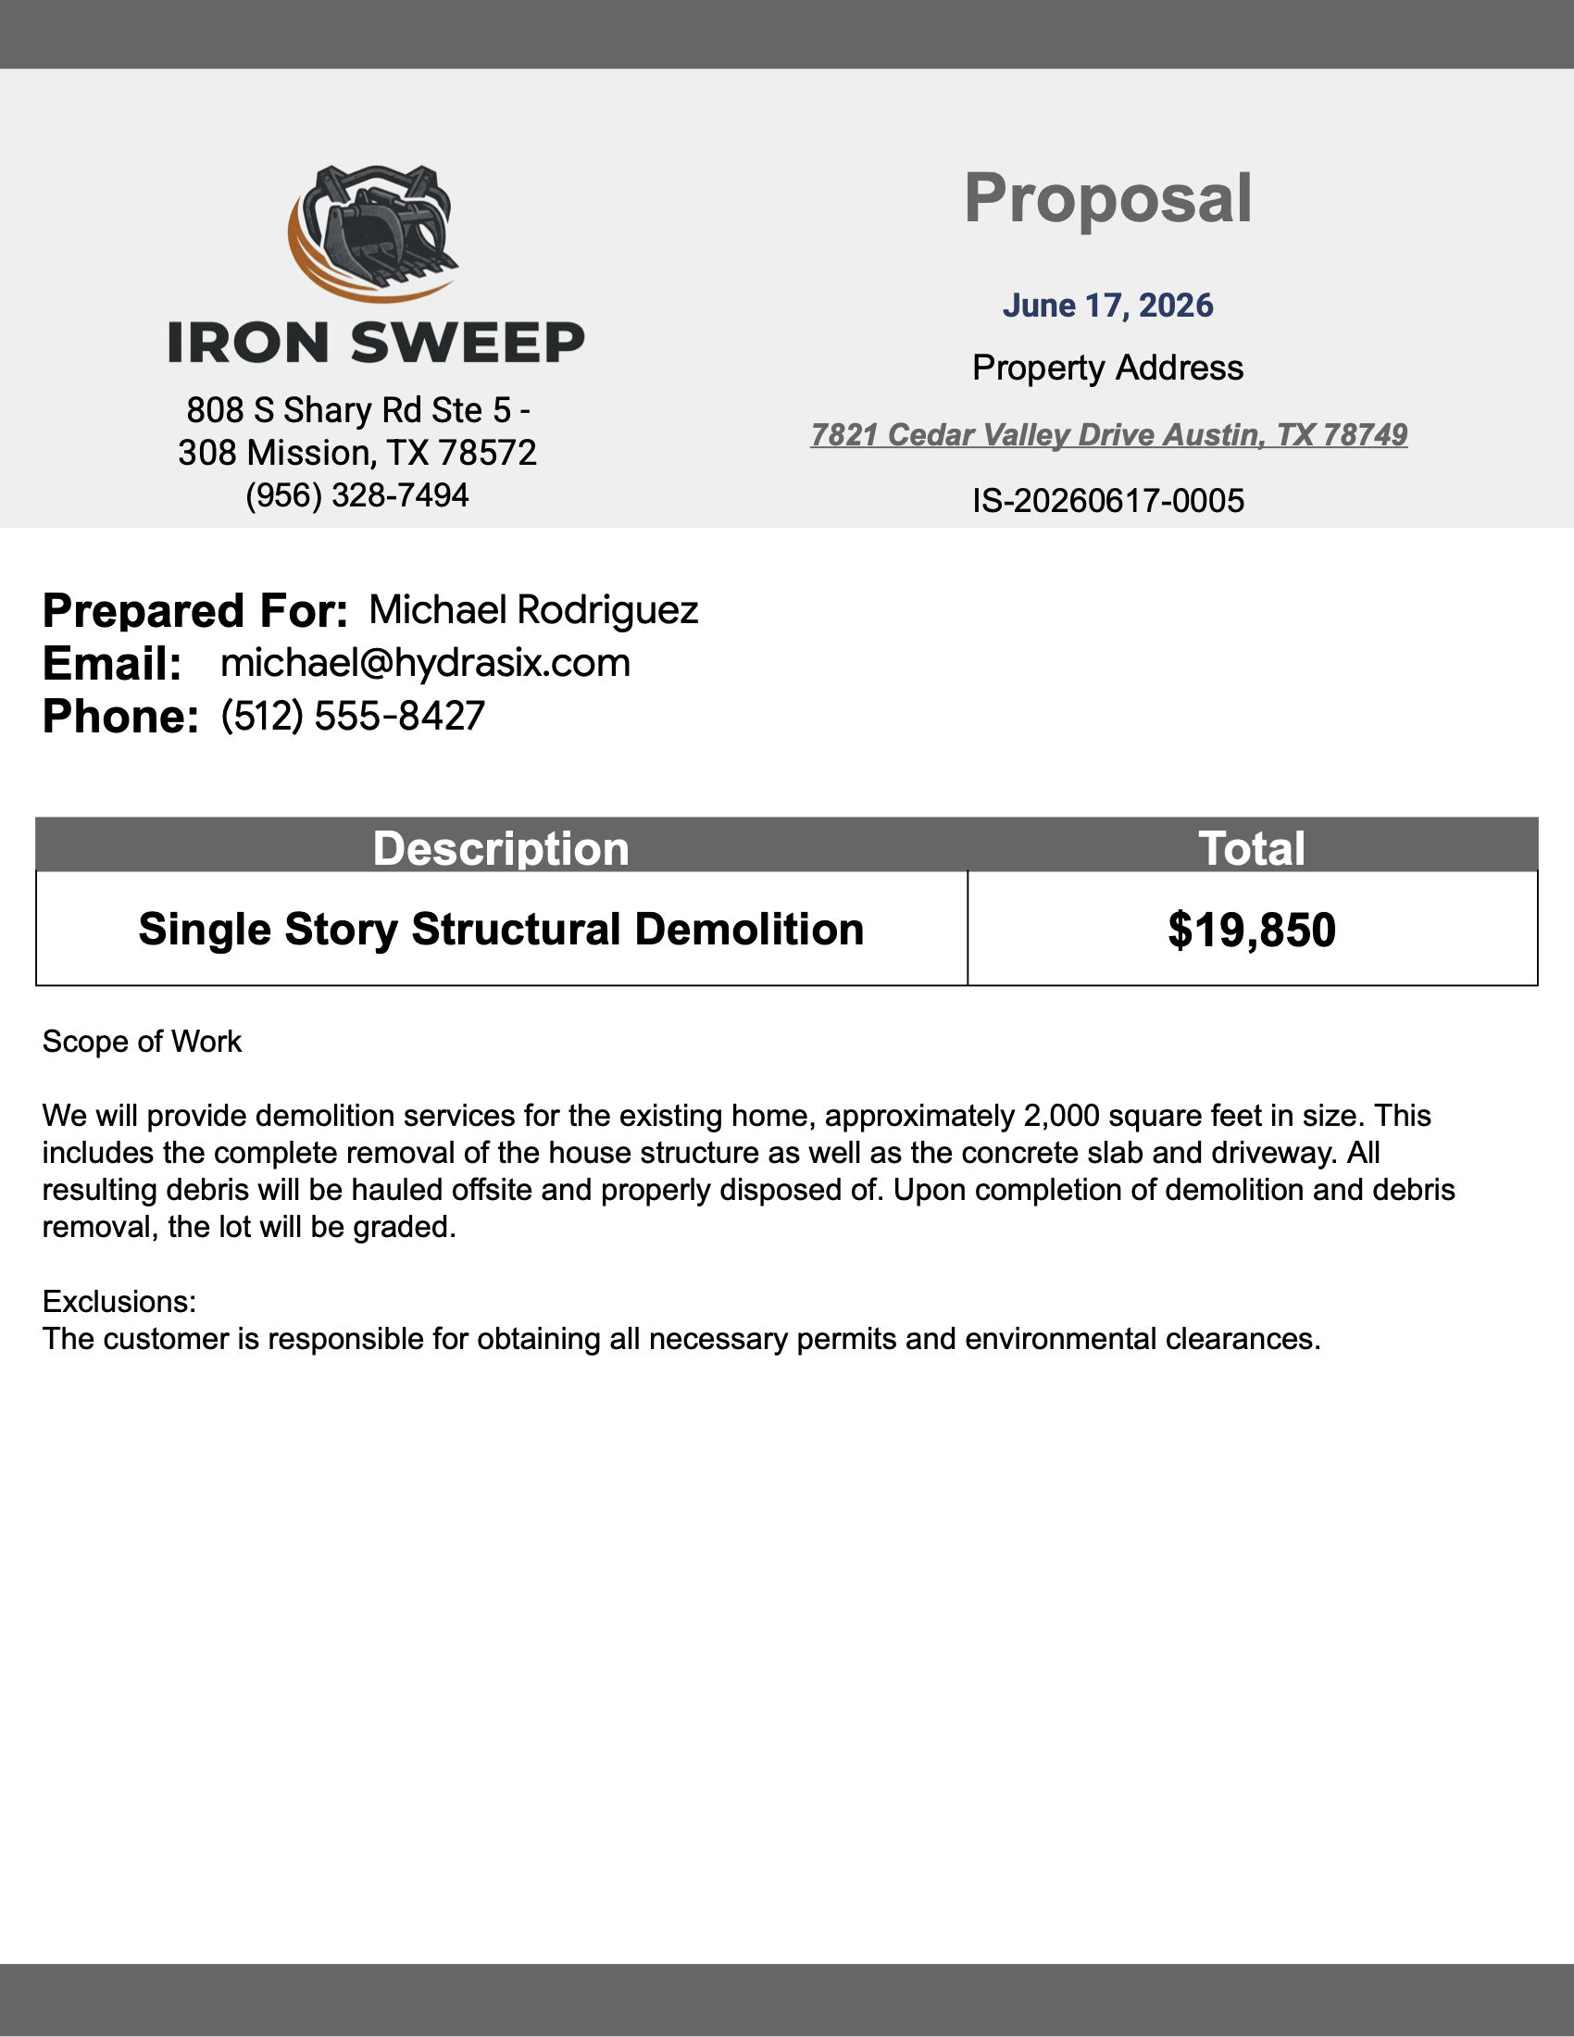Click the Total column header
1574x2037 pixels.
click(x=1253, y=848)
